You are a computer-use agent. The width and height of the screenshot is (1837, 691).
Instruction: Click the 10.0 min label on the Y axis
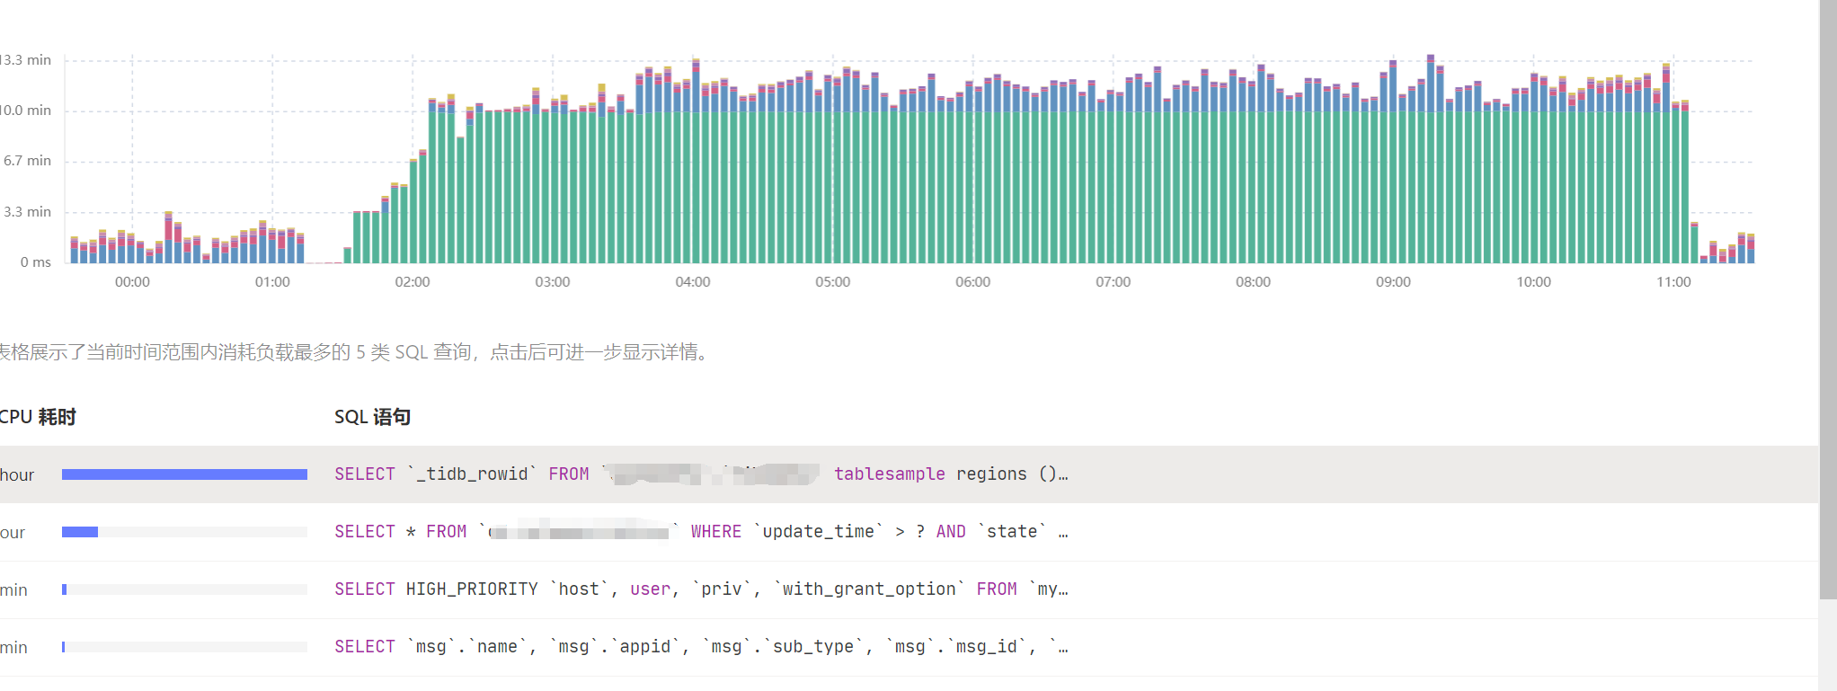tap(26, 111)
